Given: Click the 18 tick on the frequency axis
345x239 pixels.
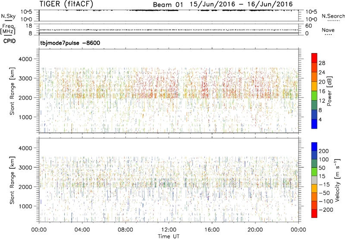Looking at the screenshot, I should [29, 26].
